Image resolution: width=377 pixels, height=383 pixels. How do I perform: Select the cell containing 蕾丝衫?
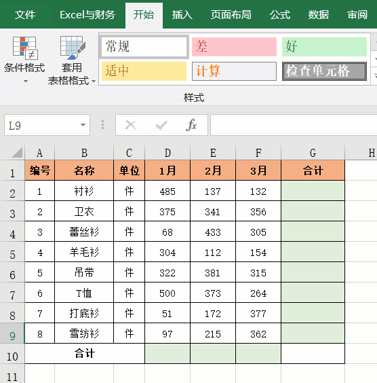84,232
